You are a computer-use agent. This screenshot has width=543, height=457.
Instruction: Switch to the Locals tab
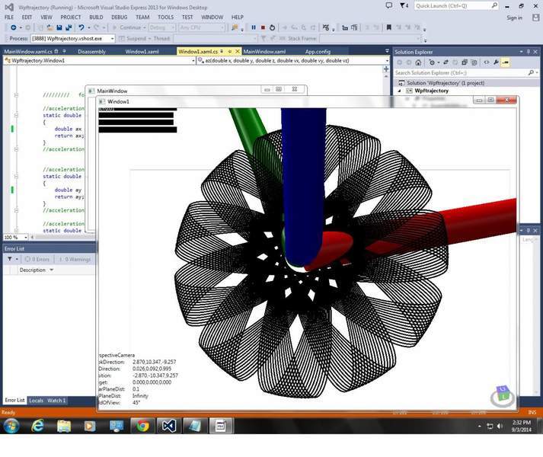click(x=36, y=400)
